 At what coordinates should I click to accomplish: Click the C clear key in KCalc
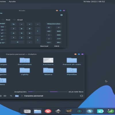[49, 28]
